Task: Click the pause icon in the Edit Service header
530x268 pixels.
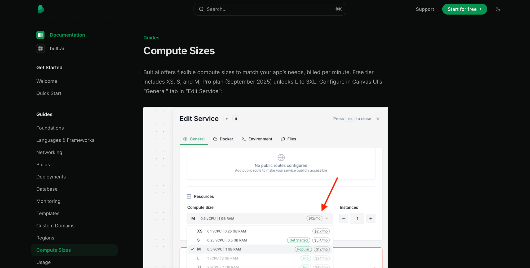Action: pos(236,119)
